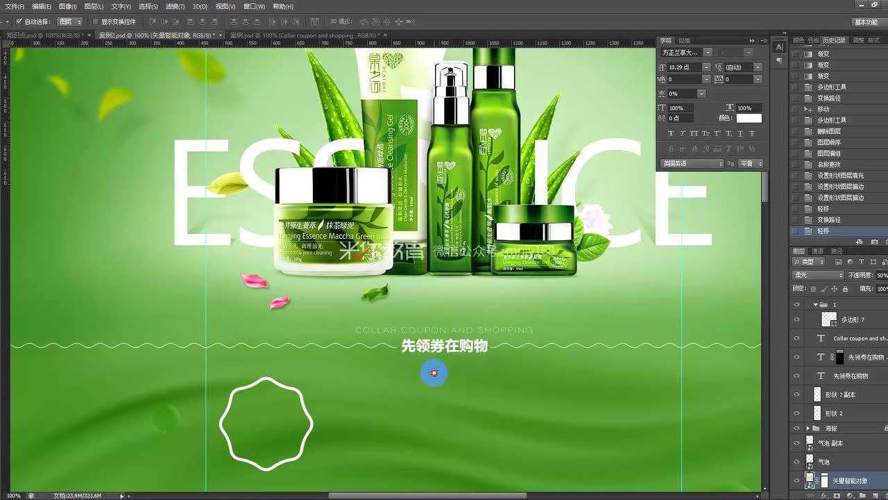Select the 名称更改 history state
This screenshot has height=500, width=888.
click(839, 165)
